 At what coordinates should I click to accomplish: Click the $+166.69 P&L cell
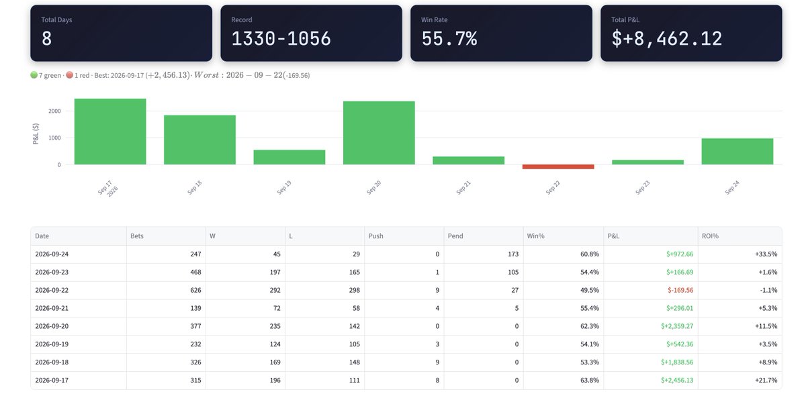pos(651,272)
